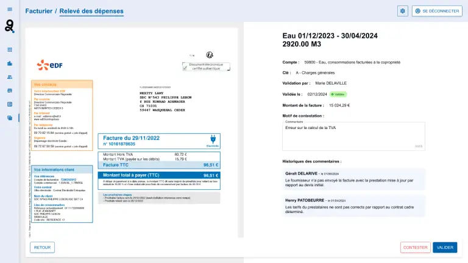Screen dimensions: 468x263
Task: Open the hamburger menu in the sidebar
Action: 10,9
